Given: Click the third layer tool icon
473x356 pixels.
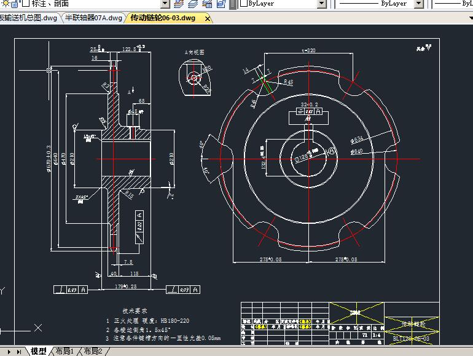Looking at the screenshot, I should pos(207,4).
